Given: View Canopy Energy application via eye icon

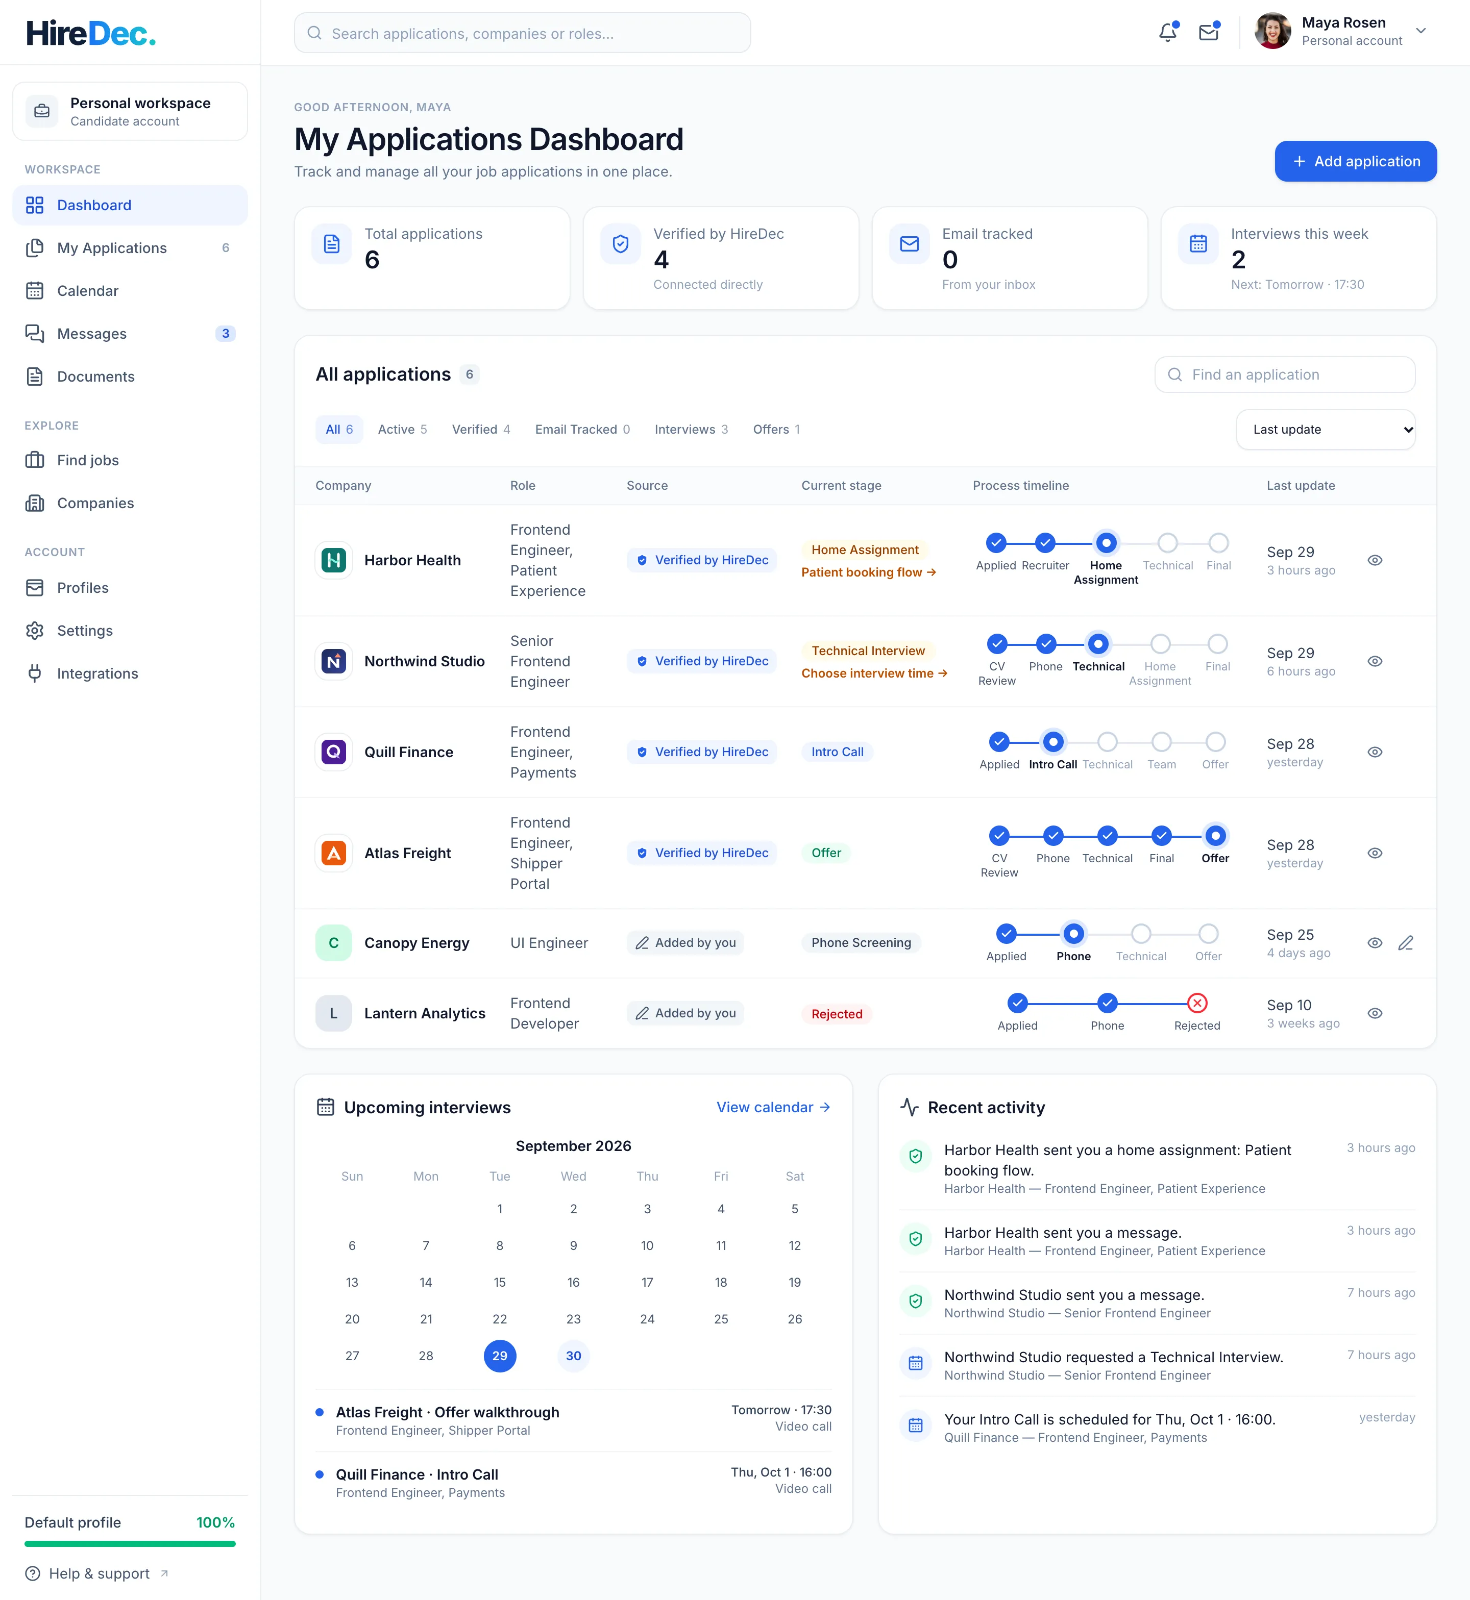Looking at the screenshot, I should (x=1375, y=943).
